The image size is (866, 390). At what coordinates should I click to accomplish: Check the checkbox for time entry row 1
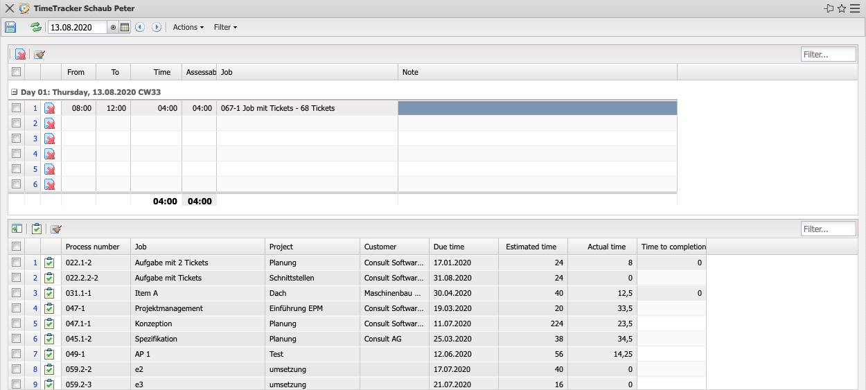coord(17,108)
